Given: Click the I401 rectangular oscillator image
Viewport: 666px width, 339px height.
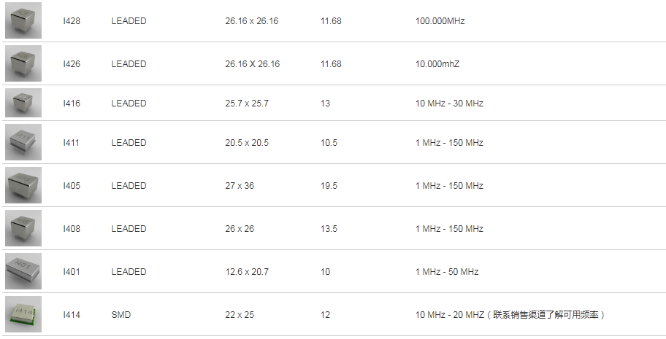Looking at the screenshot, I should (x=23, y=271).
